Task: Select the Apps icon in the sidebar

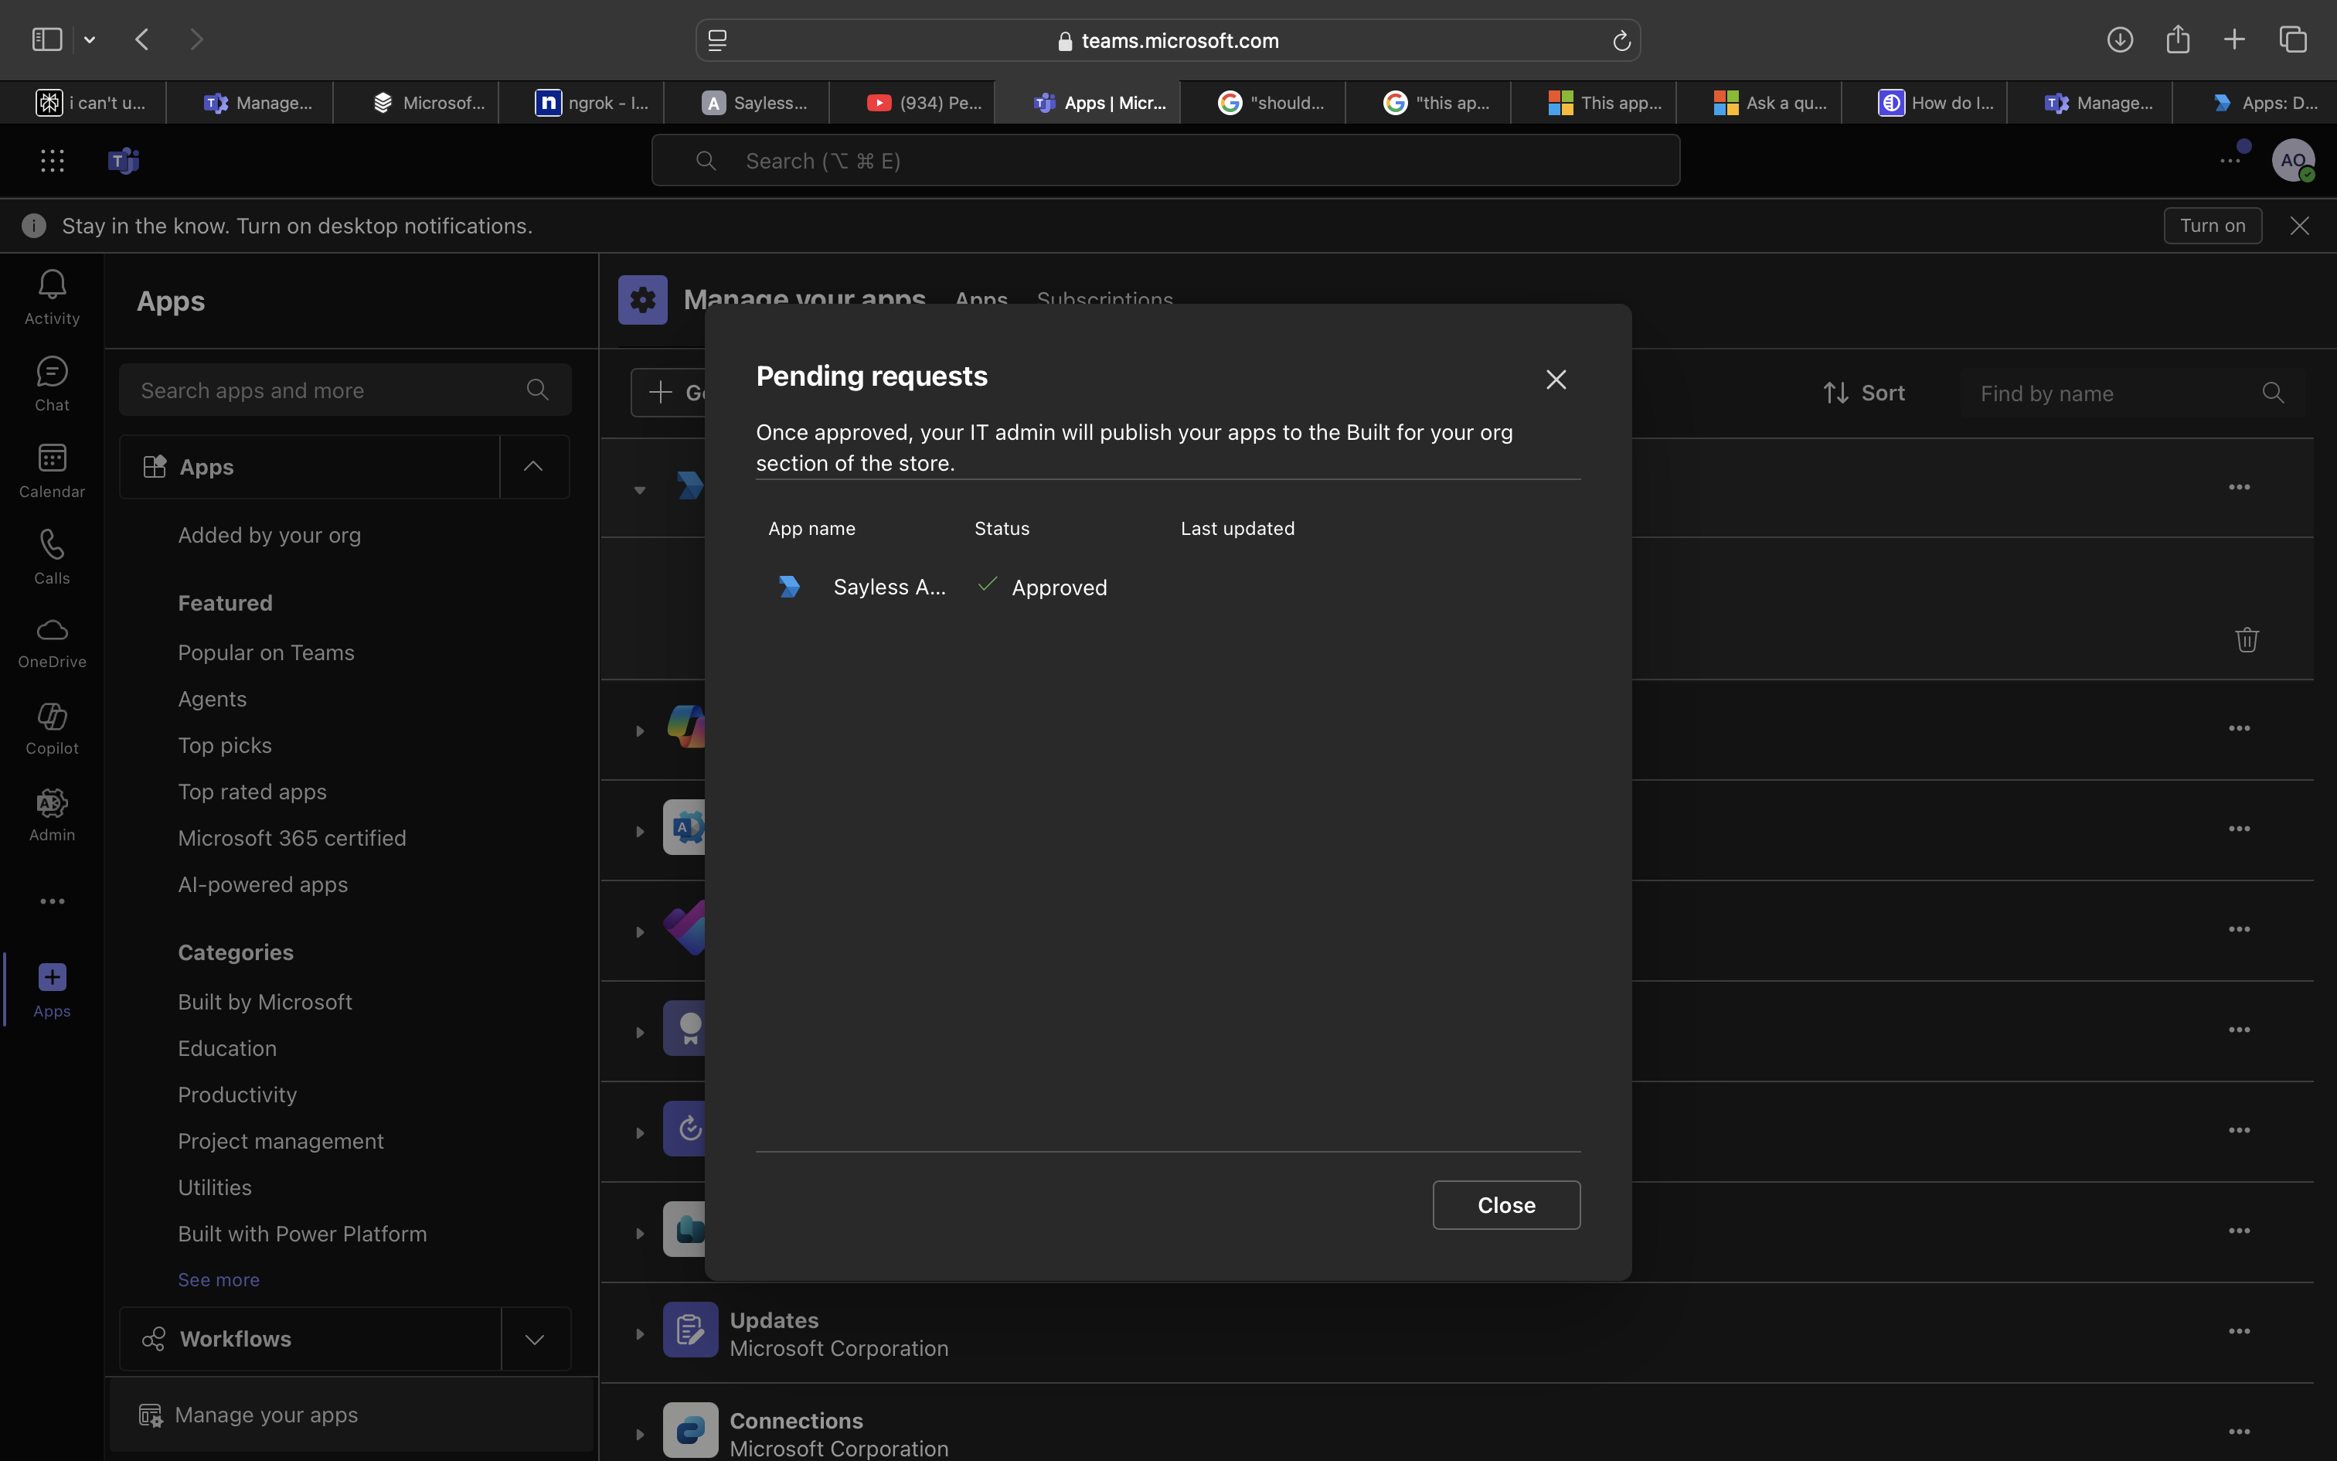Action: pyautogui.click(x=52, y=989)
